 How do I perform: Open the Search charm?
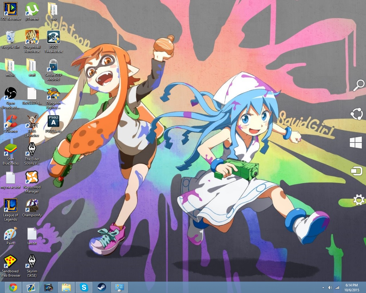(359, 85)
